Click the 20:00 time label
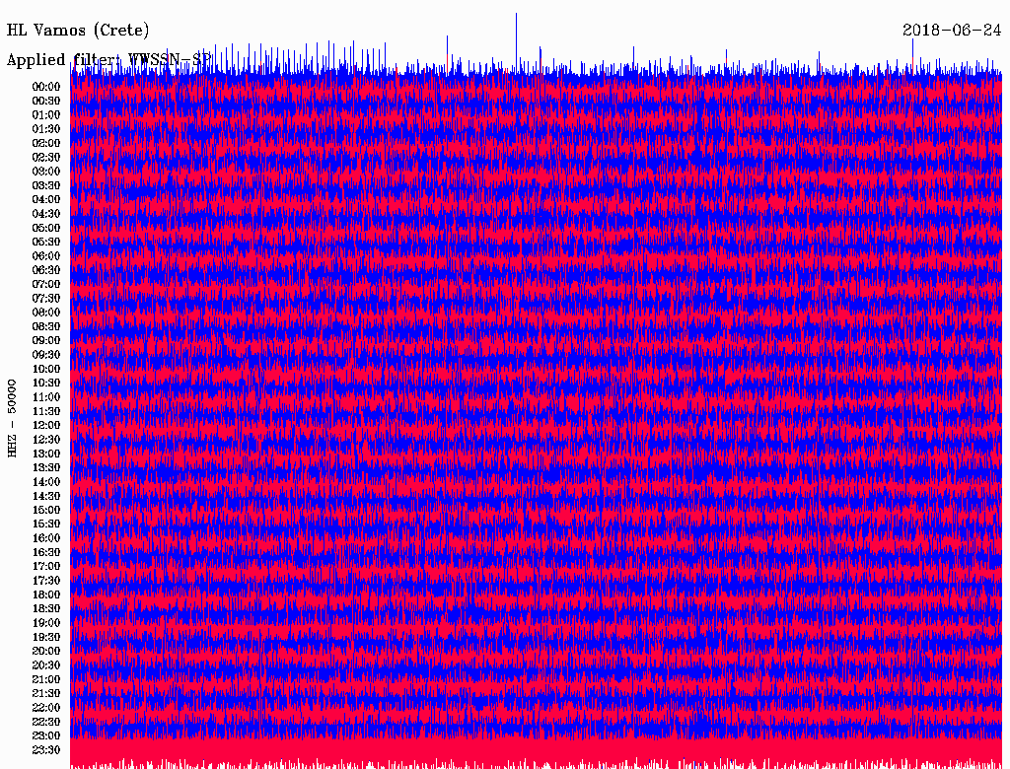This screenshot has width=1010, height=769. coord(46,651)
